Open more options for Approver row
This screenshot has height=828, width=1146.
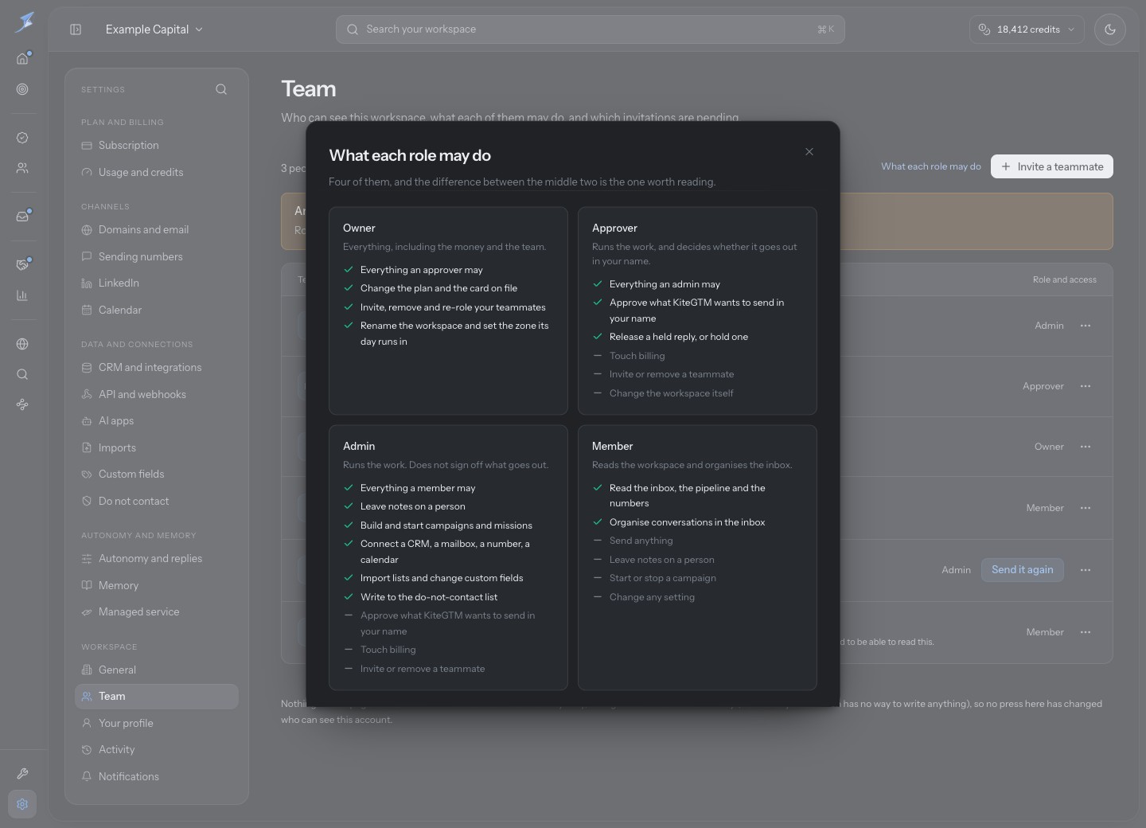click(1086, 386)
